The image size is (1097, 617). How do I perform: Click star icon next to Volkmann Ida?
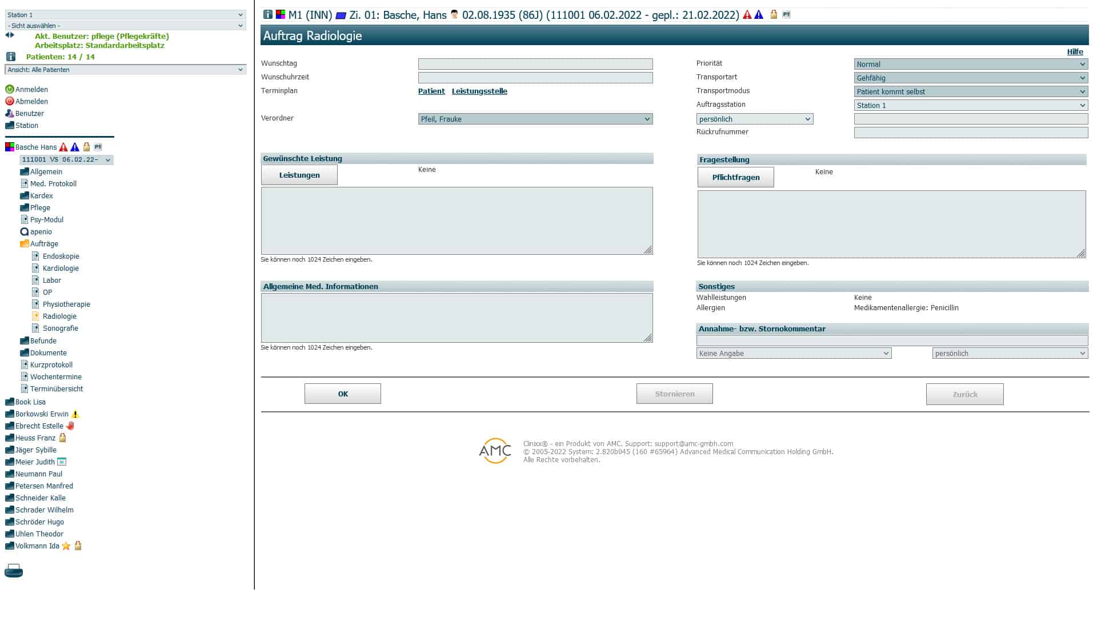point(66,546)
